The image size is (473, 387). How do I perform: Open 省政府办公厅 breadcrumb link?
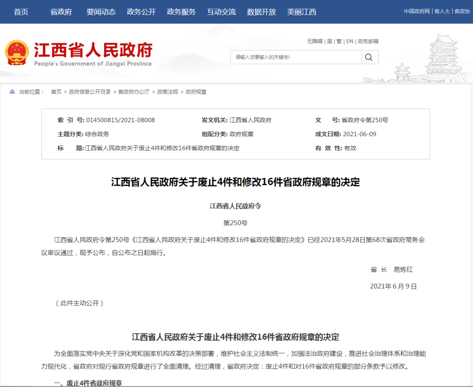(134, 91)
